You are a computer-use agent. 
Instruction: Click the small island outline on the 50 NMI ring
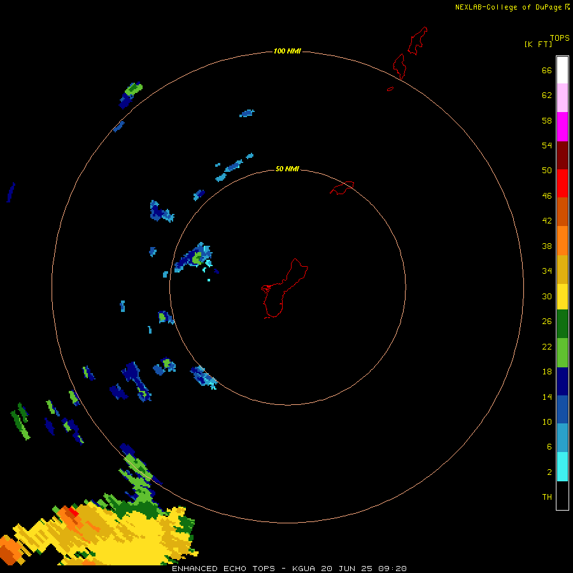click(342, 188)
